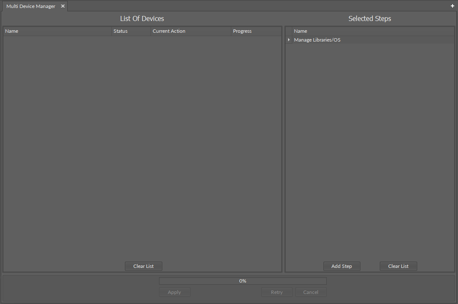The width and height of the screenshot is (458, 304).
Task: Click inside the empty List Of Devices area
Action: 143,147
